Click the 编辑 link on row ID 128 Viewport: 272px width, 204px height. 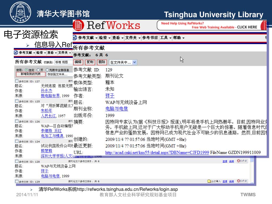point(231,161)
